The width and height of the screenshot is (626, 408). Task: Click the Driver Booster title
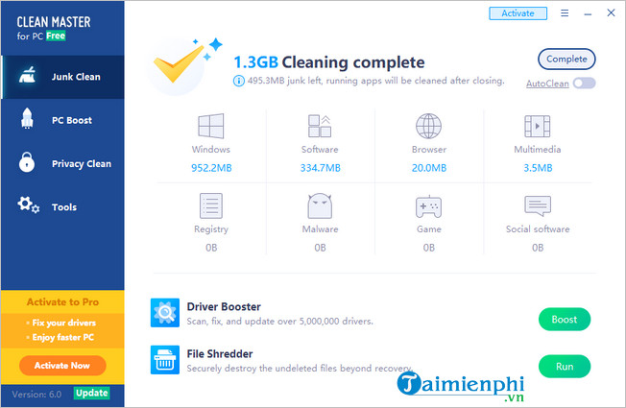224,306
